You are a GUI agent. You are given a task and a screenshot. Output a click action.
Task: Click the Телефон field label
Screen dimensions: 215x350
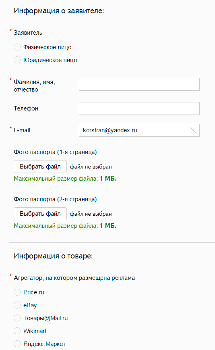coord(26,108)
